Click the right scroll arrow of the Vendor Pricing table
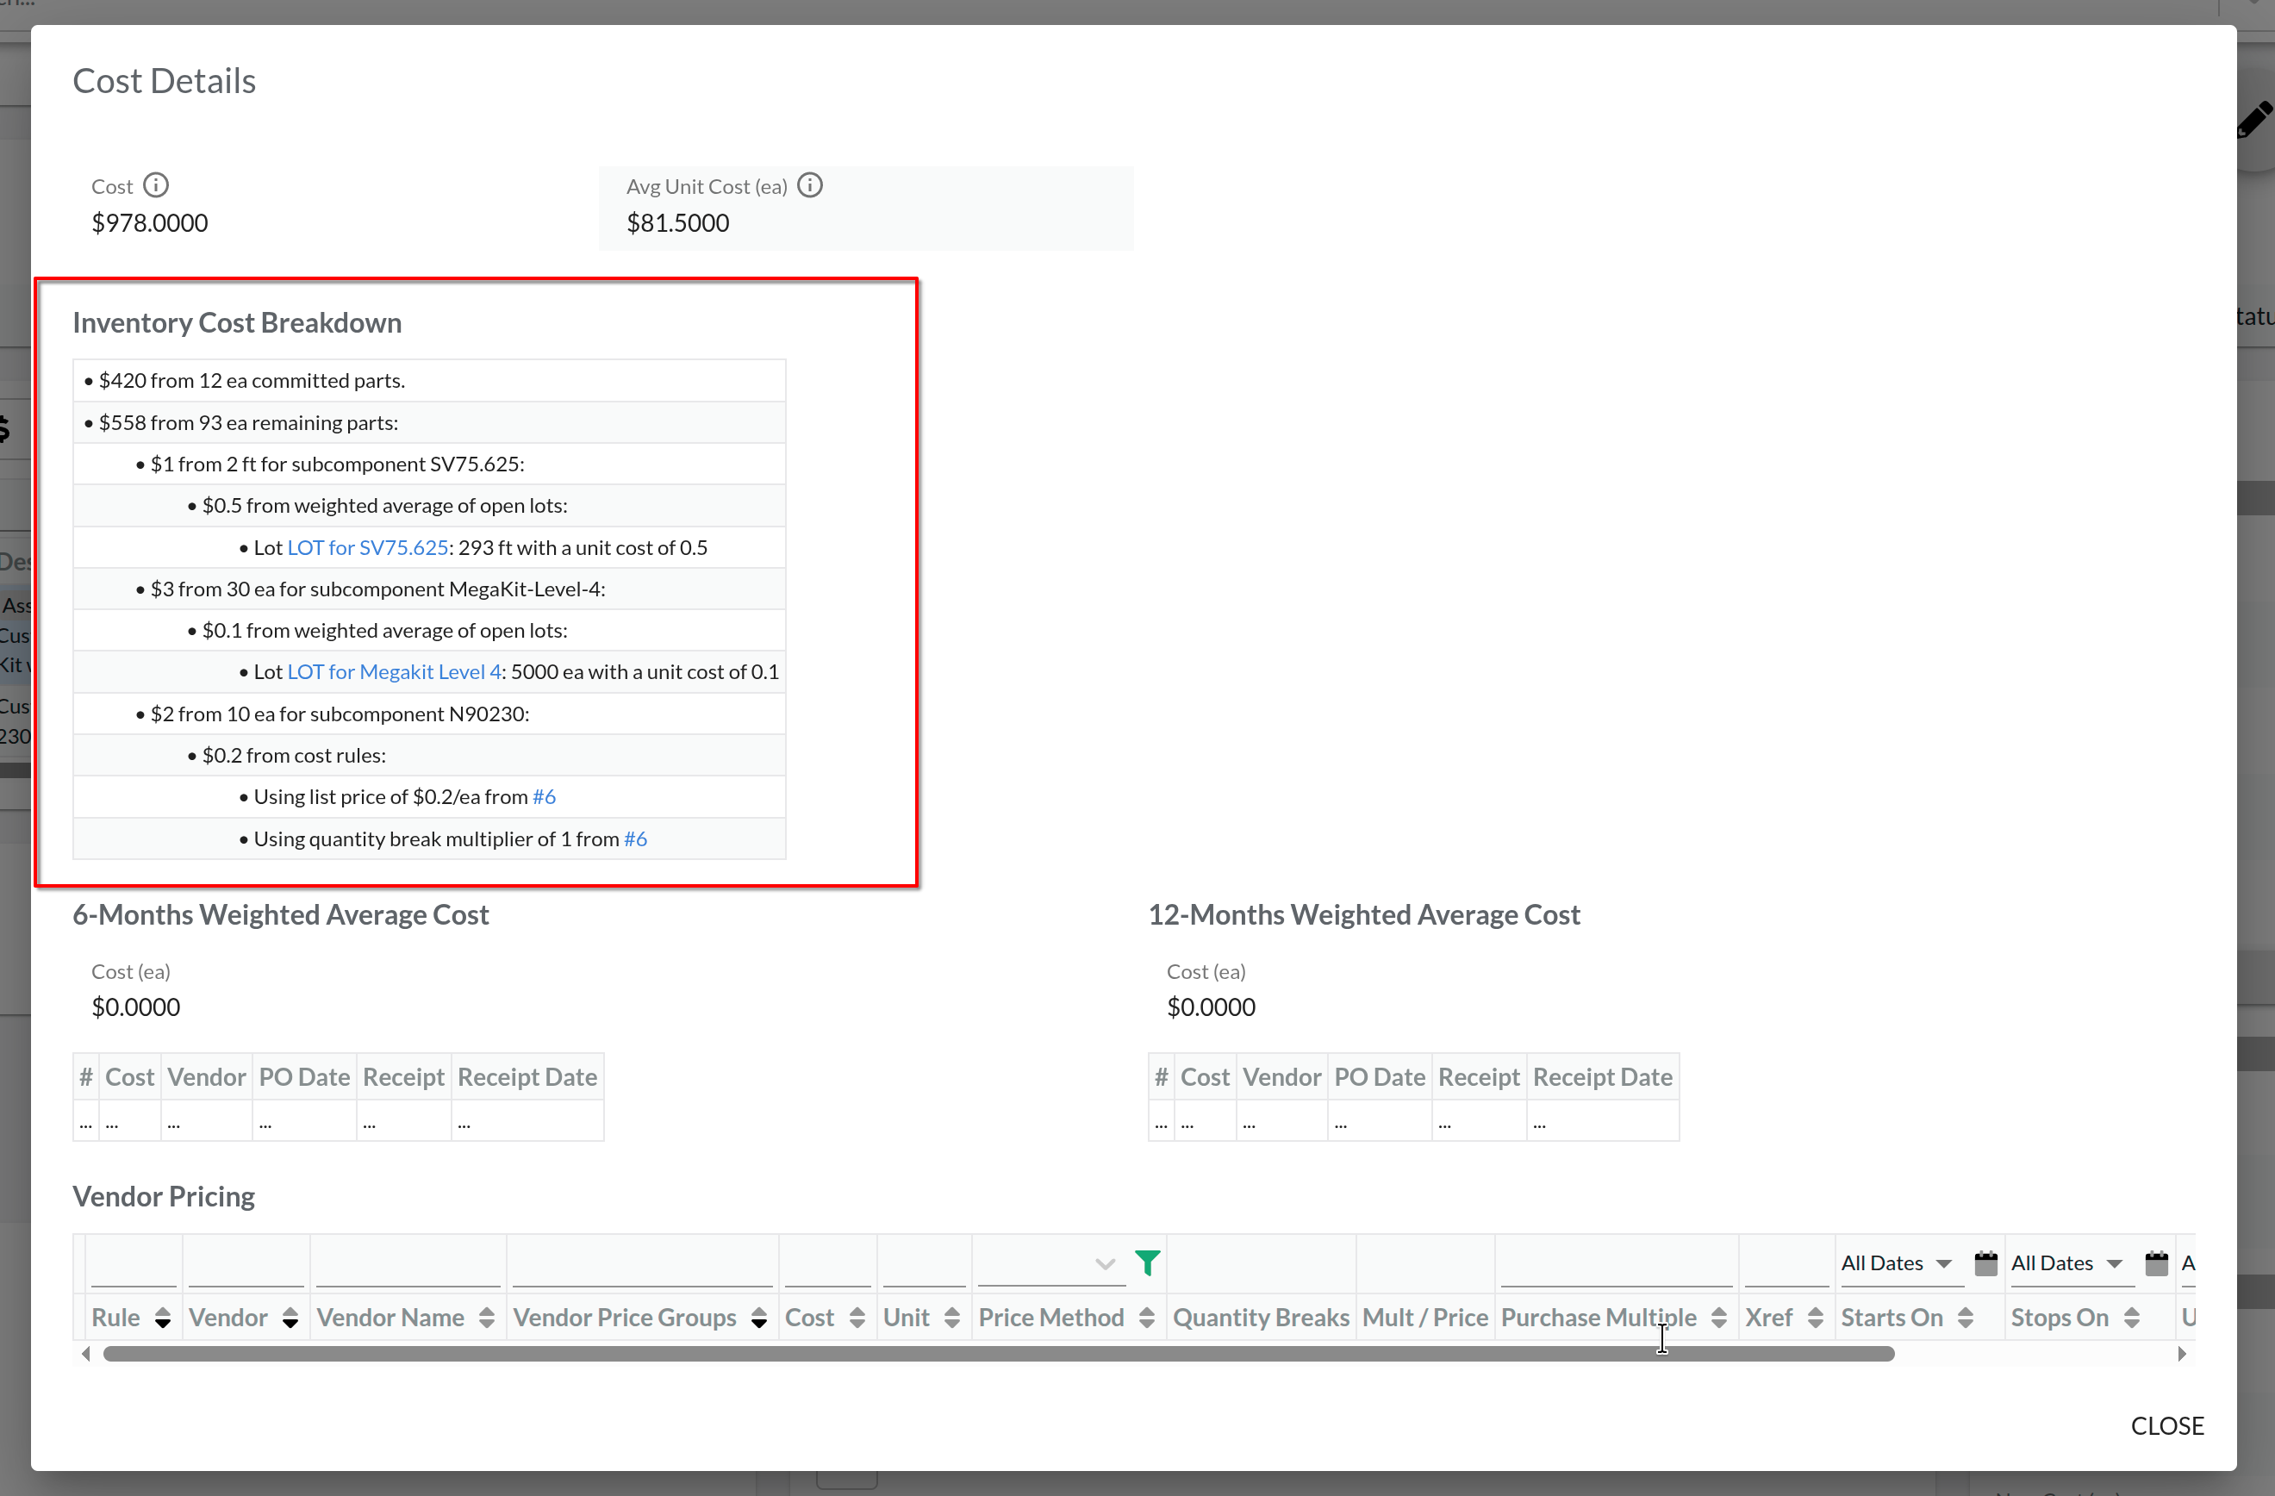The width and height of the screenshot is (2275, 1496). pos(2181,1354)
